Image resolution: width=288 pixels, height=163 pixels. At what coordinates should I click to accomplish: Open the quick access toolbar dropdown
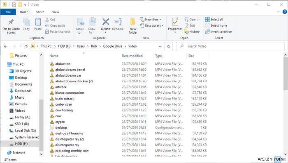[25, 5]
